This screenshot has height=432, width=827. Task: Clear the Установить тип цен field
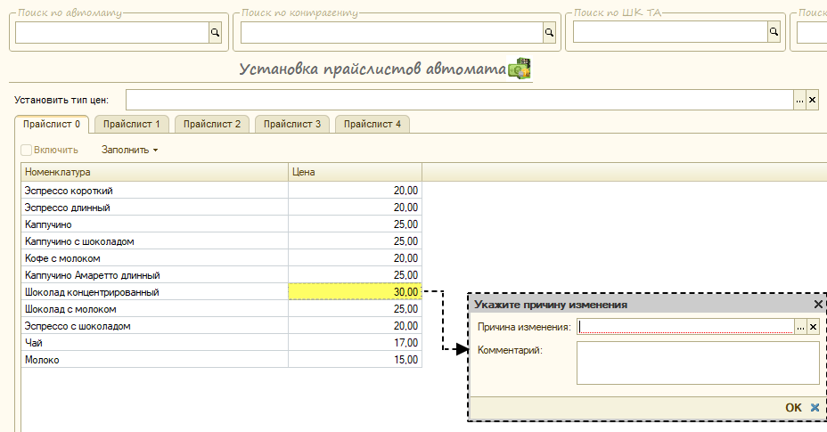tap(812, 100)
